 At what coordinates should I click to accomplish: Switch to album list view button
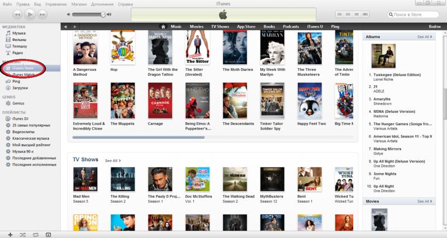click(348, 15)
